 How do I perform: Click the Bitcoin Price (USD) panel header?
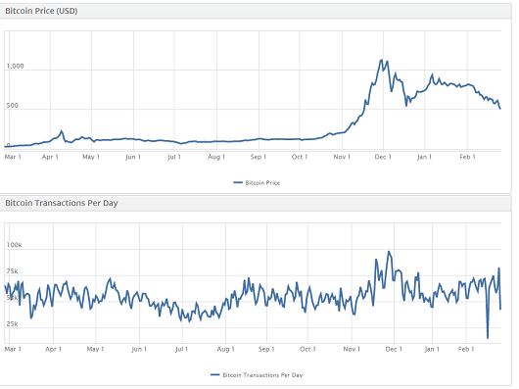tap(256, 11)
